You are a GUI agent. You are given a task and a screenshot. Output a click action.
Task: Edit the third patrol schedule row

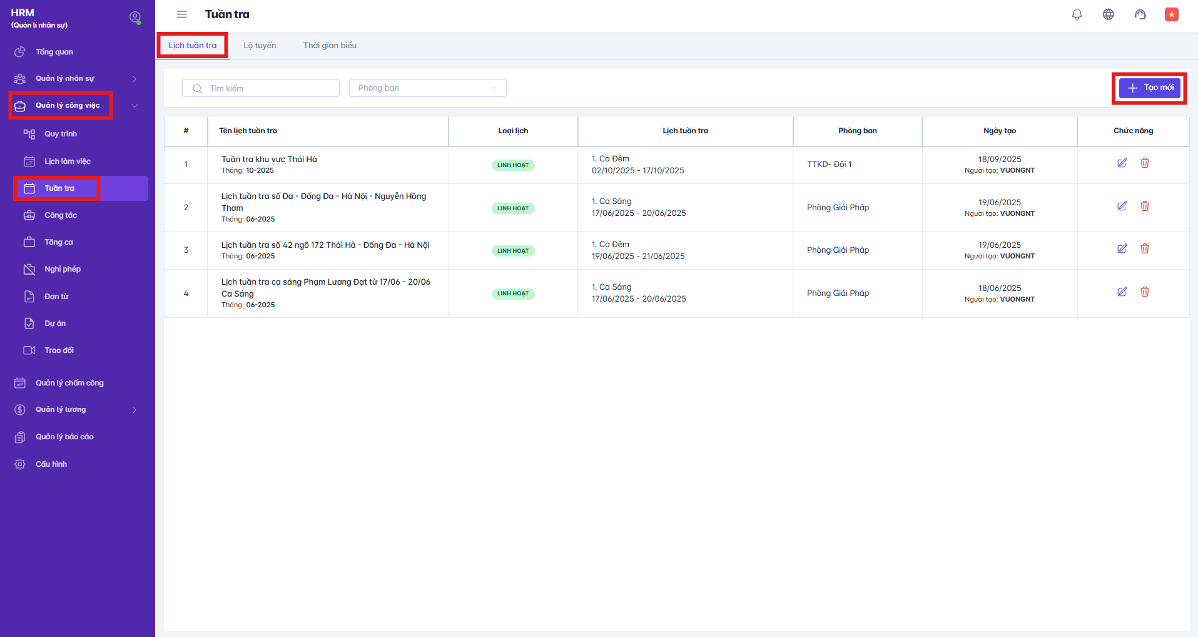[1122, 249]
